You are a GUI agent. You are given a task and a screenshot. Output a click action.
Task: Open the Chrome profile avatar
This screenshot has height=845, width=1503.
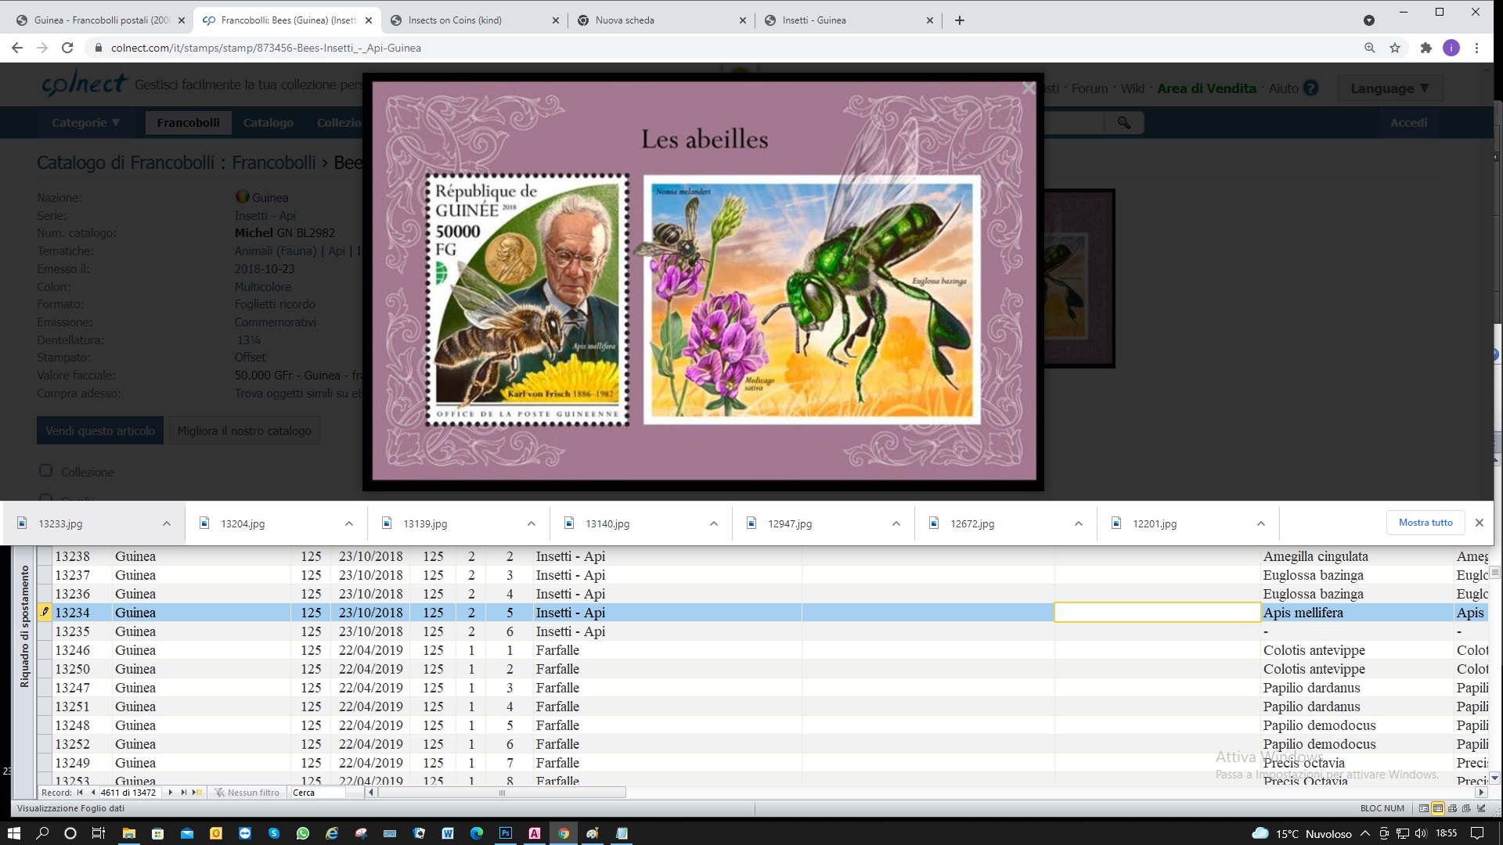coord(1451,48)
